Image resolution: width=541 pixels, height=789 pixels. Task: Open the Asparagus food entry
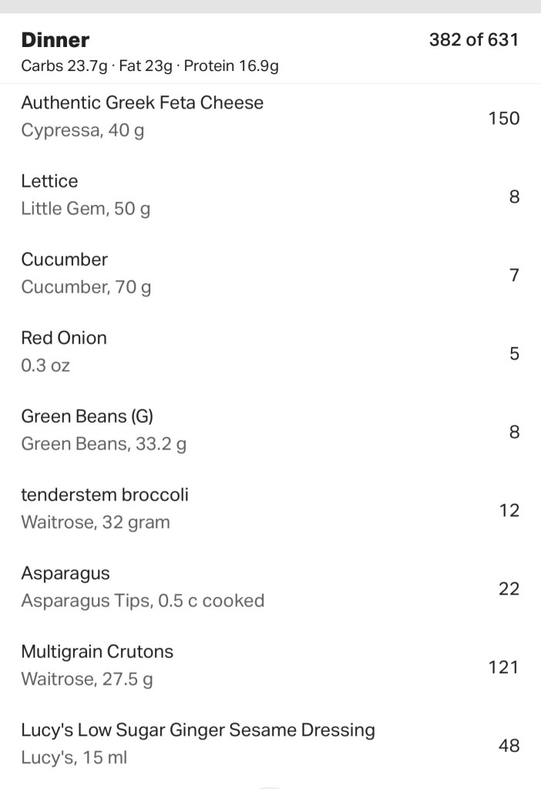(66, 573)
